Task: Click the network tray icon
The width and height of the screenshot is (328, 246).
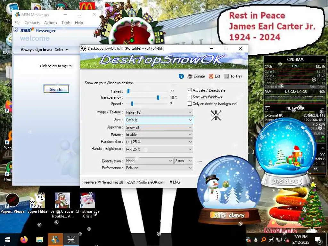Action: point(279,240)
